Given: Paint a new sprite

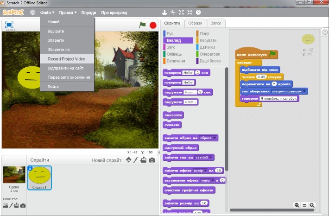Looking at the screenshot, I should click(x=136, y=160).
